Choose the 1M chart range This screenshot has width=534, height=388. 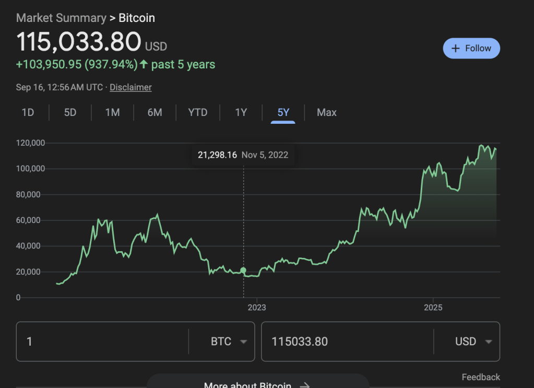[x=112, y=112]
